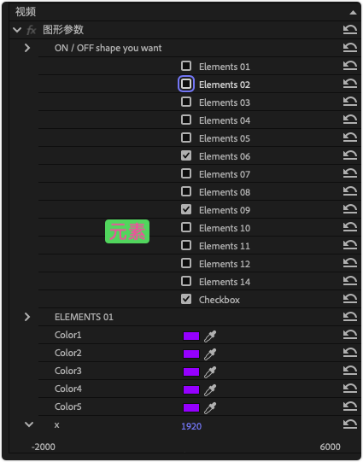This screenshot has height=462, width=363.
Task: Toggle the fx icon for 图形参数
Action: [x=32, y=30]
